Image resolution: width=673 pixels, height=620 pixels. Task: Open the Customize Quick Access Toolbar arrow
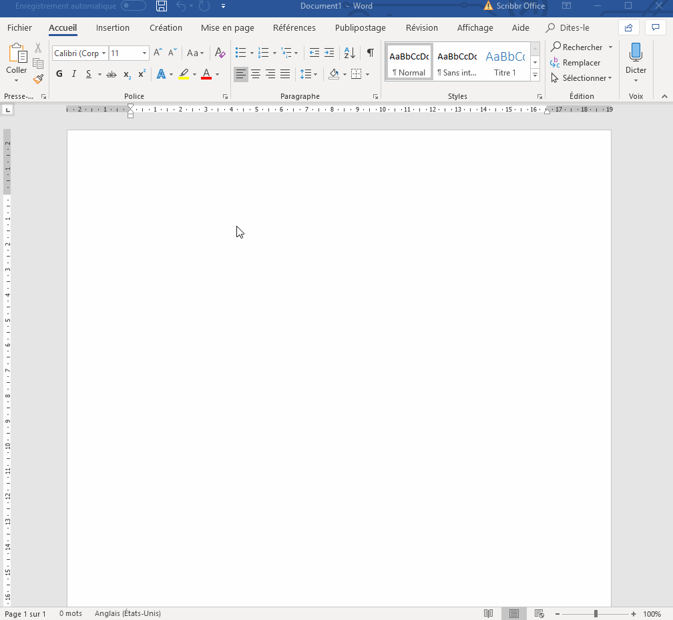click(223, 6)
